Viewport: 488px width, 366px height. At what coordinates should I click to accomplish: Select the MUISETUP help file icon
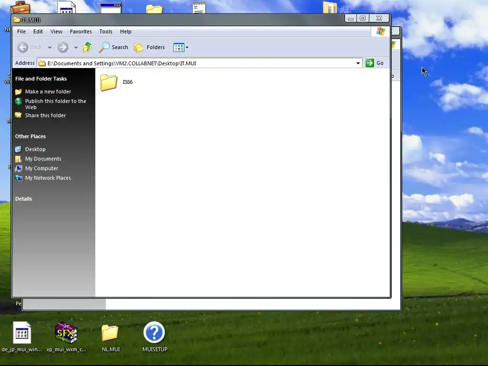click(154, 332)
